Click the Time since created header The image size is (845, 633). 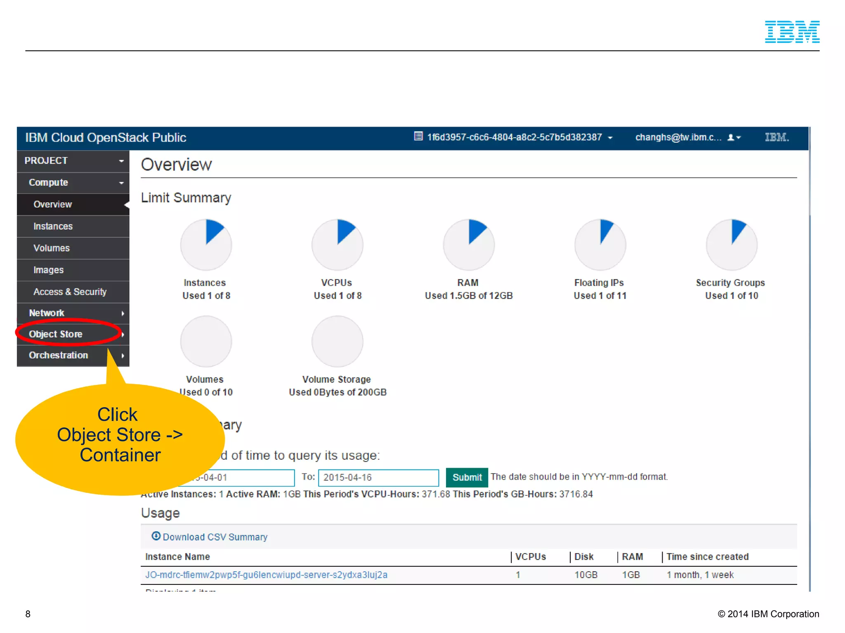[707, 557]
